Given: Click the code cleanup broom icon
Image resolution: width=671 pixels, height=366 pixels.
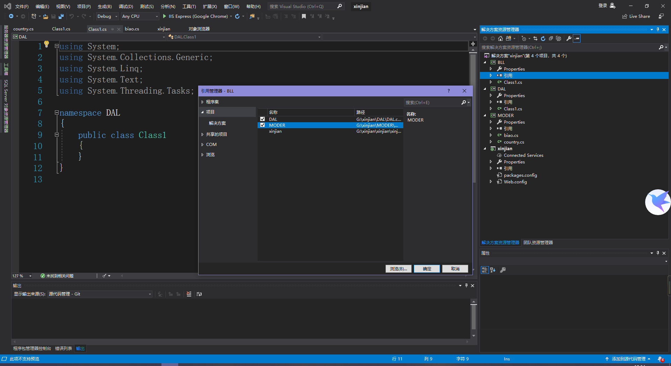Looking at the screenshot, I should click(x=104, y=276).
